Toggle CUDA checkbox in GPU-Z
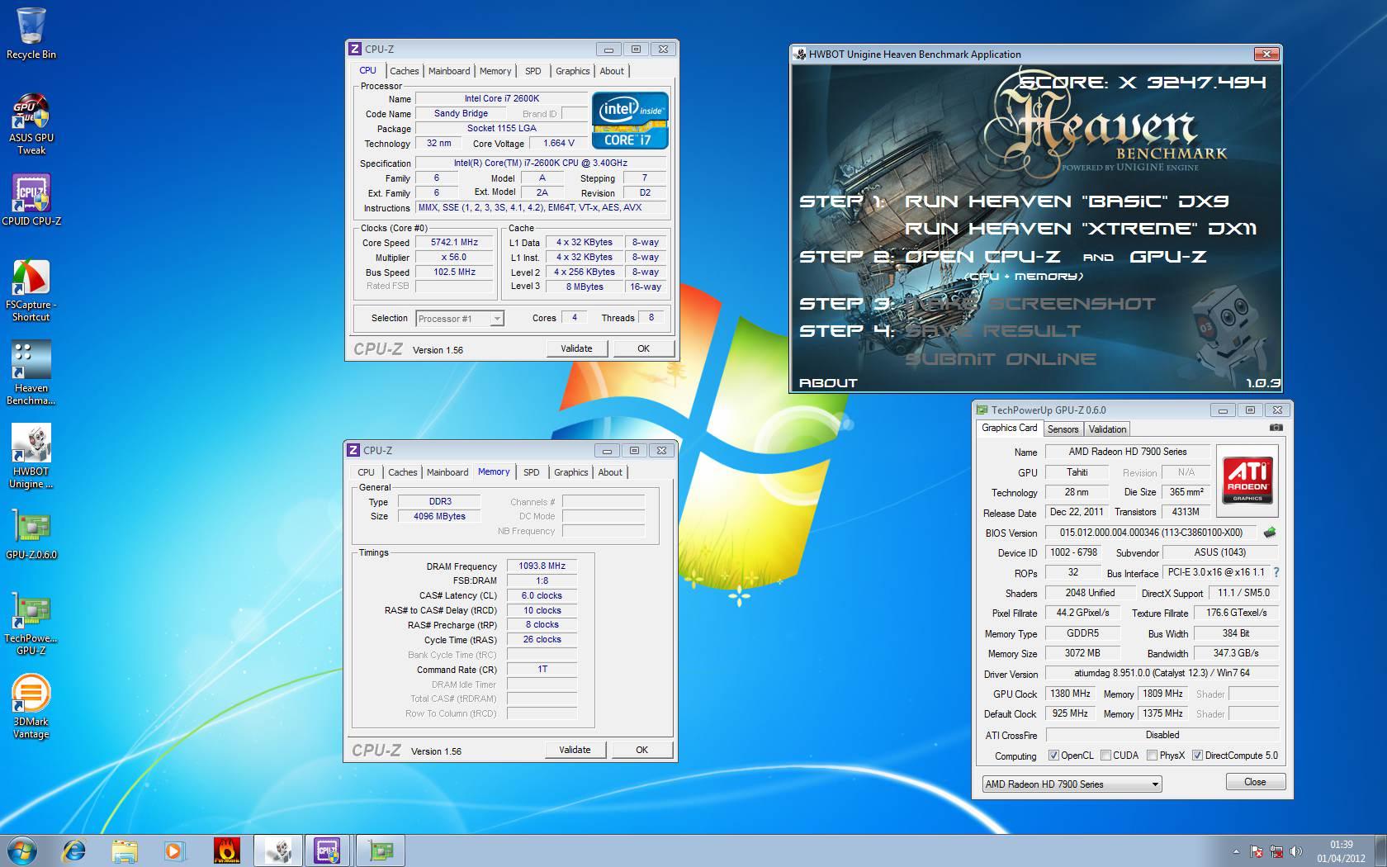Image resolution: width=1387 pixels, height=867 pixels. click(x=1105, y=756)
